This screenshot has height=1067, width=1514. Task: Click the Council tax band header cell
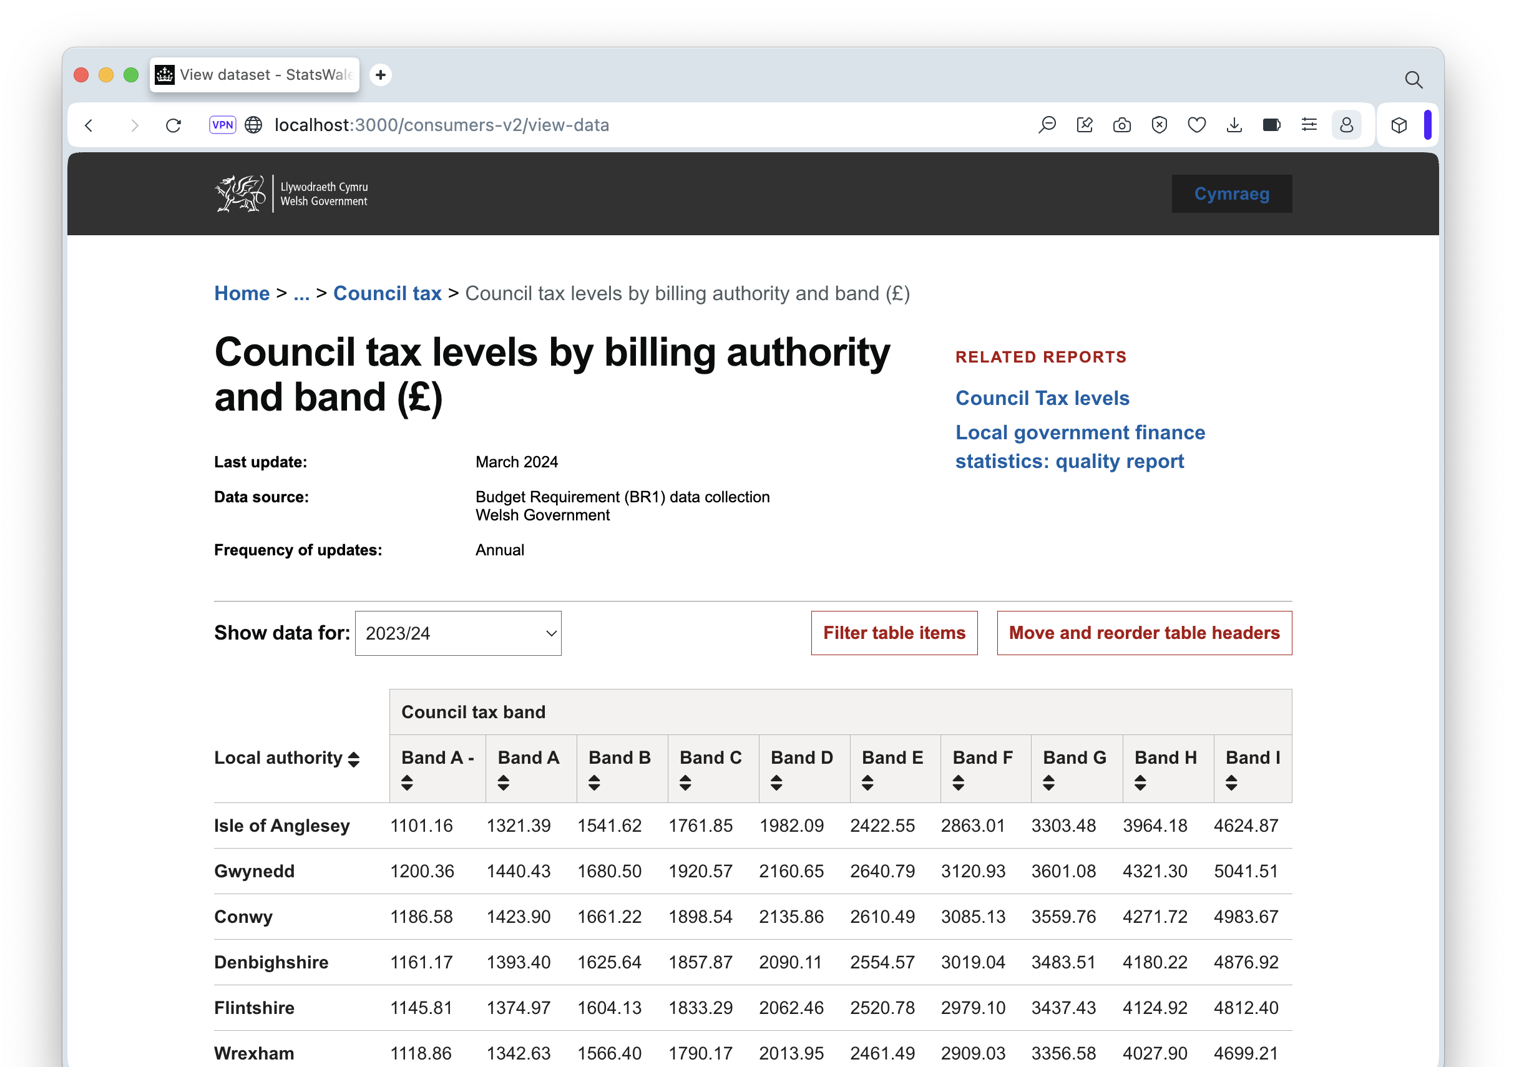(x=840, y=712)
